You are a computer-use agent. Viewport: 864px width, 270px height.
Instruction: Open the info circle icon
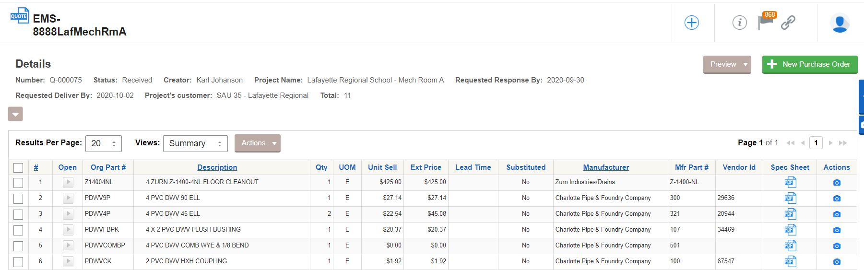[x=739, y=23]
